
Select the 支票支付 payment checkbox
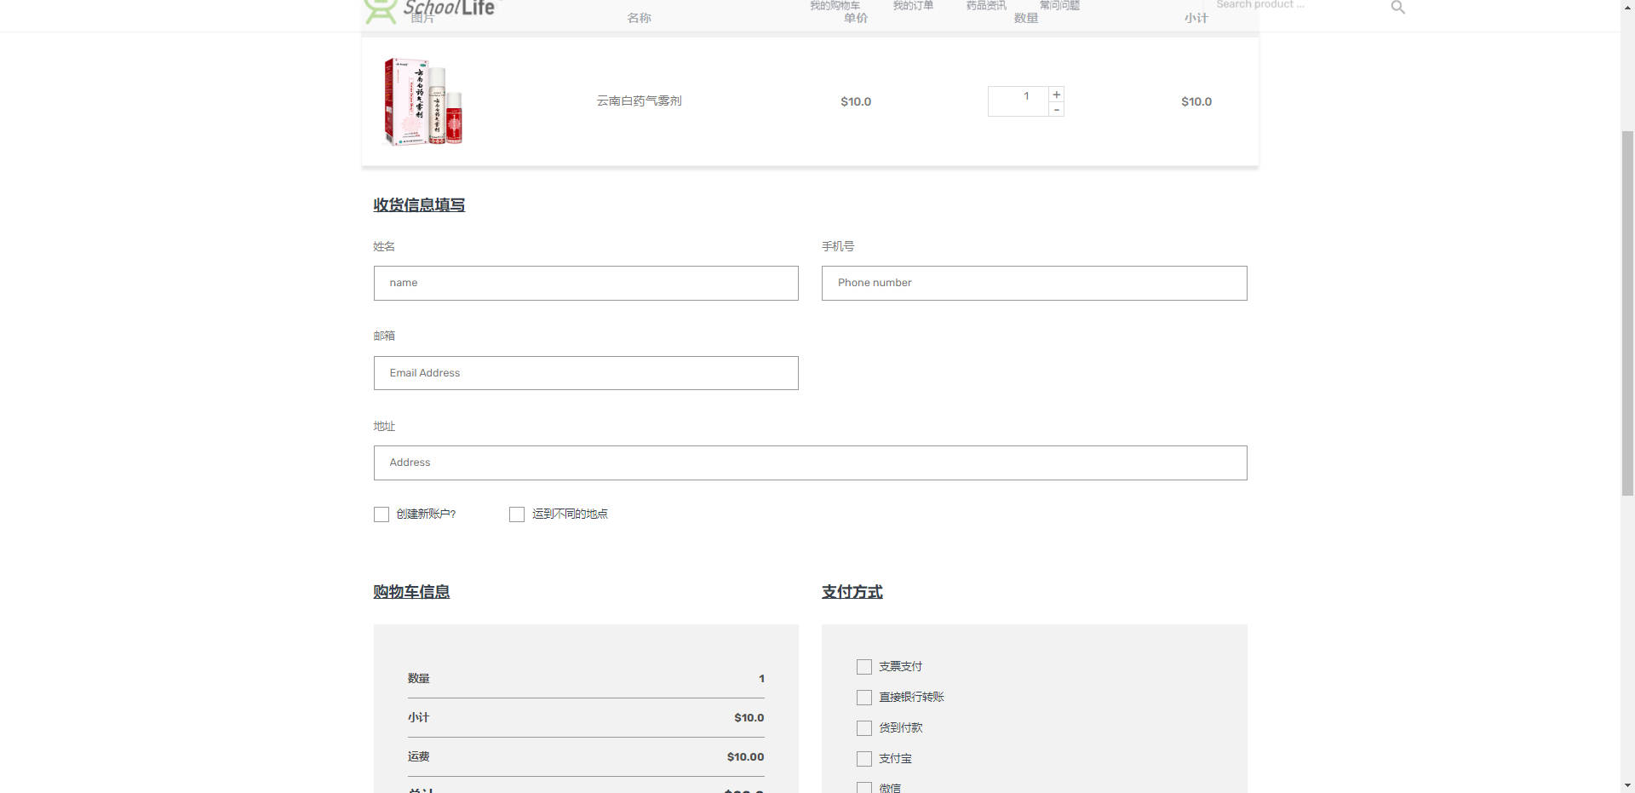coord(864,667)
